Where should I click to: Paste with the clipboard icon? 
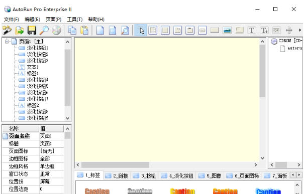pos(84,31)
